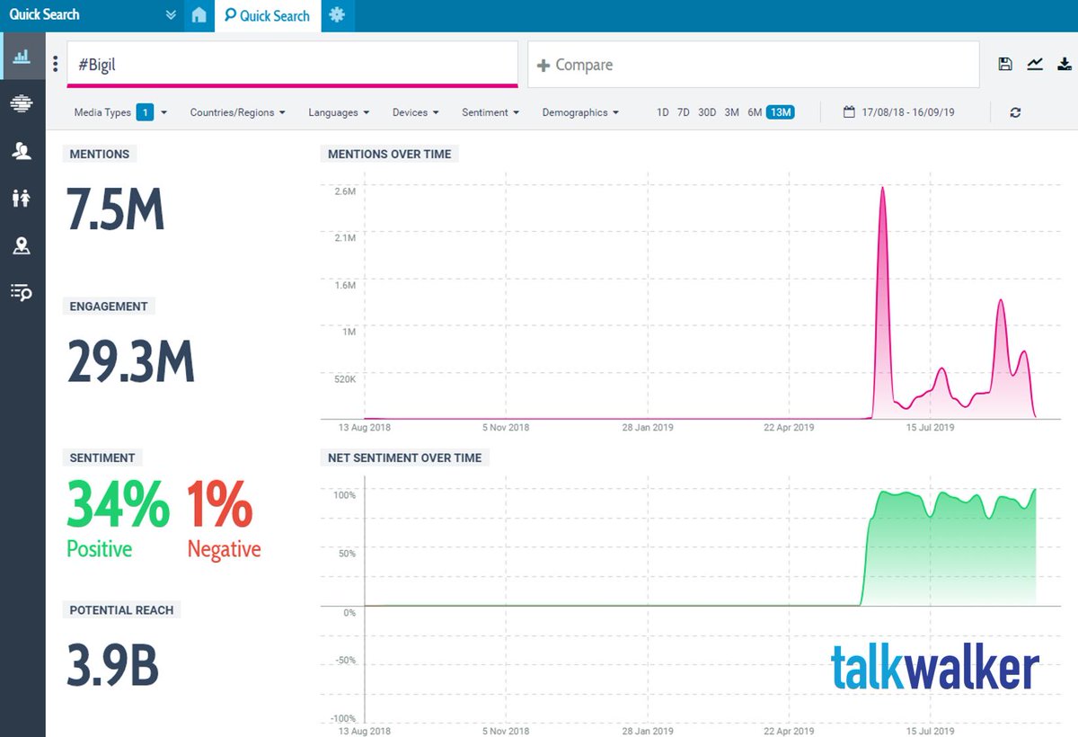Open the analytics bar chart sidebar icon
The height and width of the screenshot is (737, 1078).
(x=22, y=57)
